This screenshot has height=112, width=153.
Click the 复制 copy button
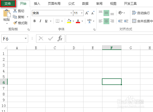(18, 17)
